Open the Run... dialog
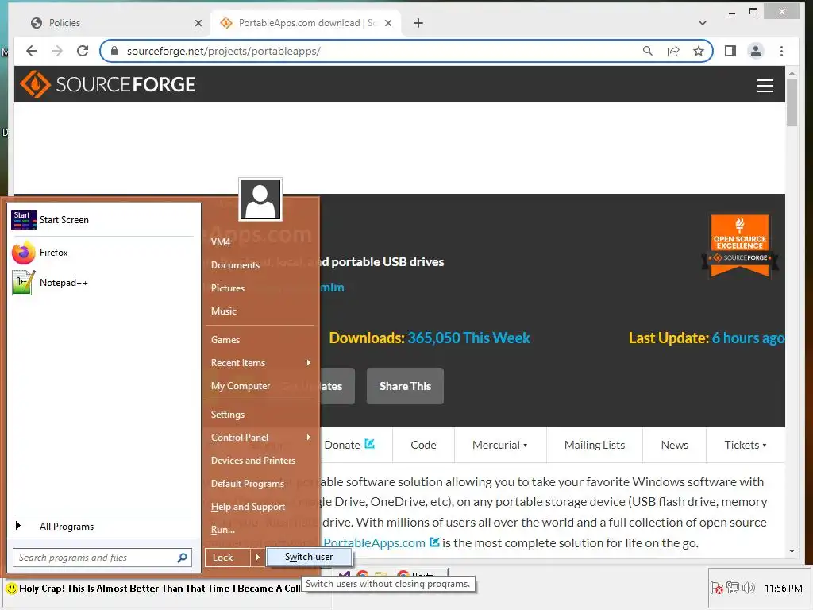Viewport: 813px width, 610px height. click(x=223, y=530)
